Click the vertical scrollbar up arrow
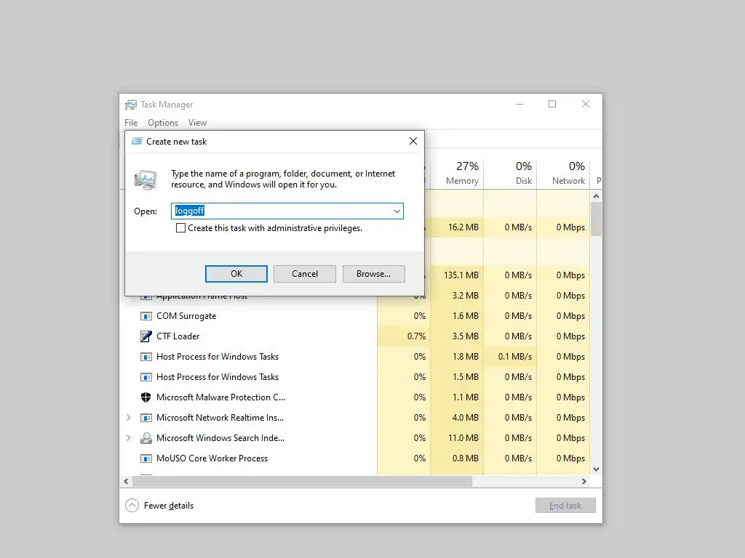 point(597,196)
